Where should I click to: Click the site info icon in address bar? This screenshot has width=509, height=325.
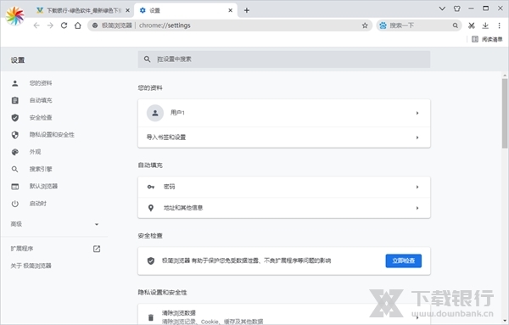(95, 25)
